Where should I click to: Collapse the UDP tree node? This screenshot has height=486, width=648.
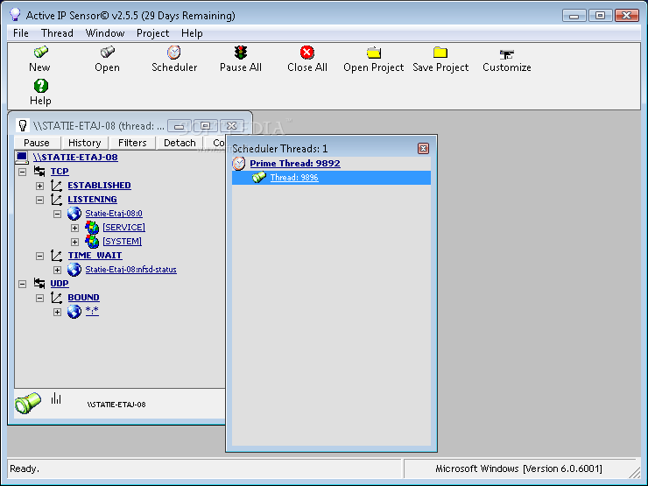point(22,285)
